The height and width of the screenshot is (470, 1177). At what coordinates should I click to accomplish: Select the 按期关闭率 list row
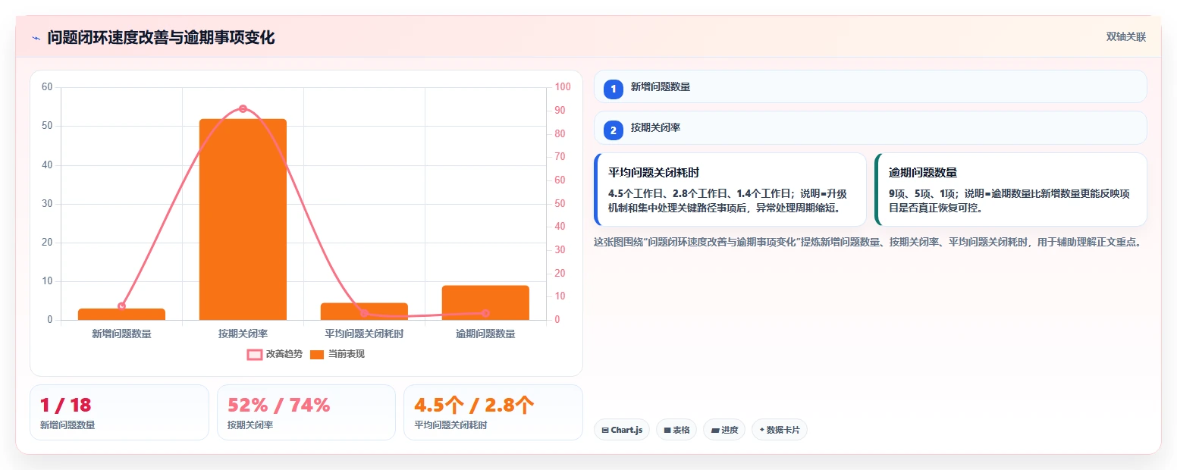tap(871, 128)
